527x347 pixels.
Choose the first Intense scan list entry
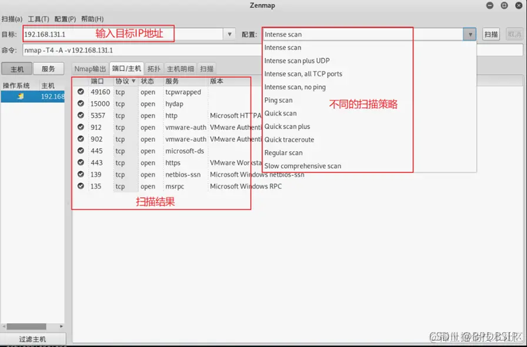[x=283, y=48]
